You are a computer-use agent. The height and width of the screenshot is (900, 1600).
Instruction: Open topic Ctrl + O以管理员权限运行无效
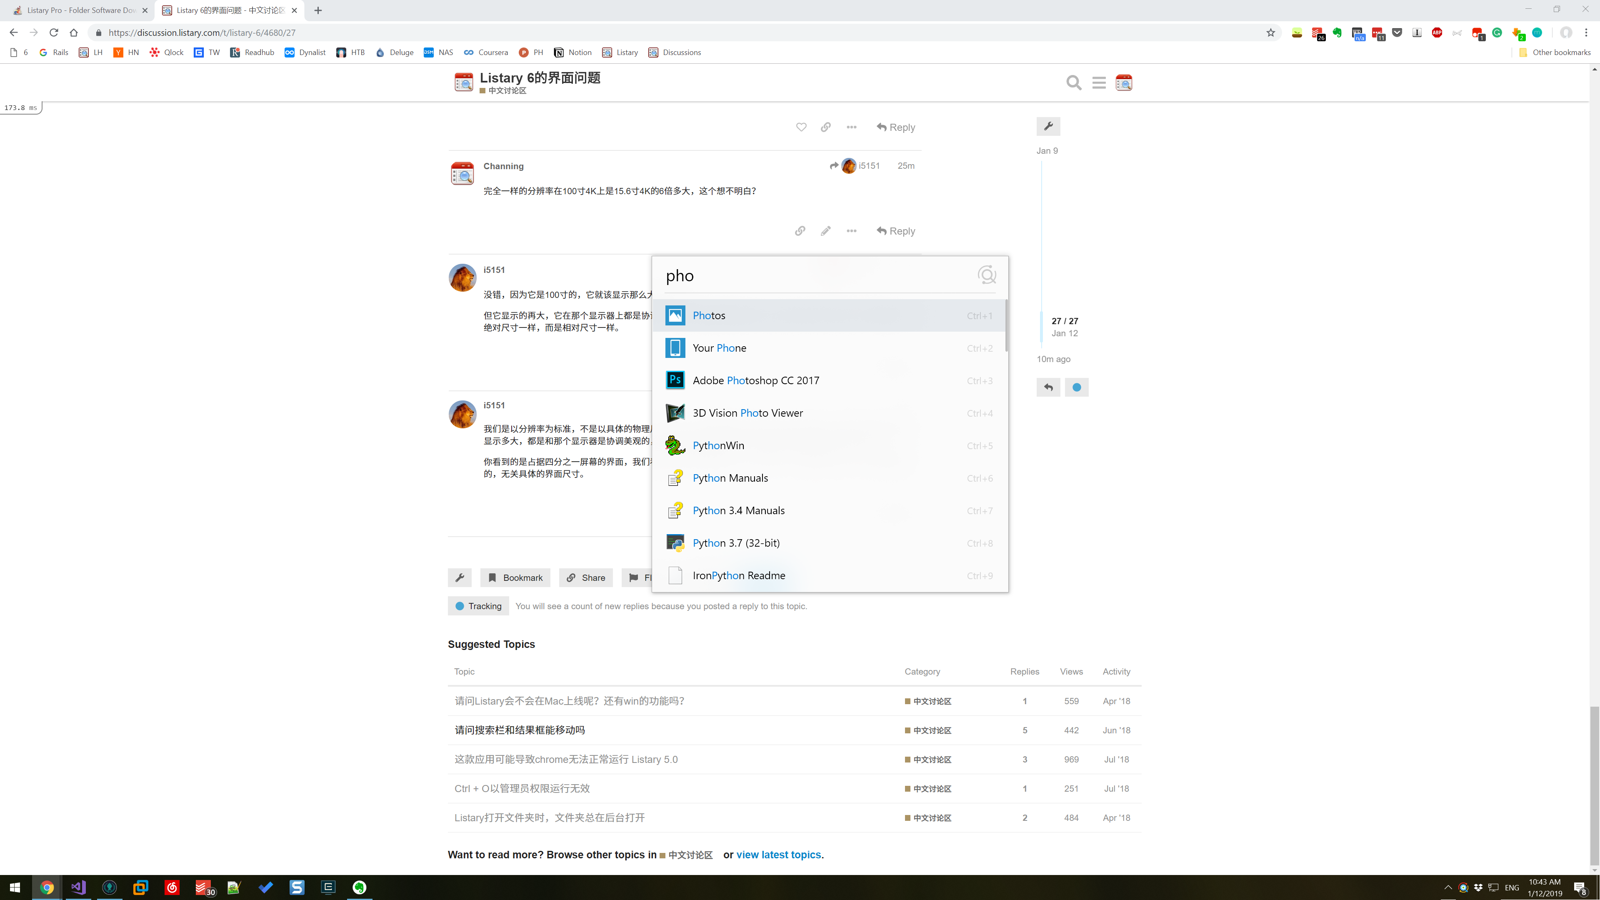(522, 788)
